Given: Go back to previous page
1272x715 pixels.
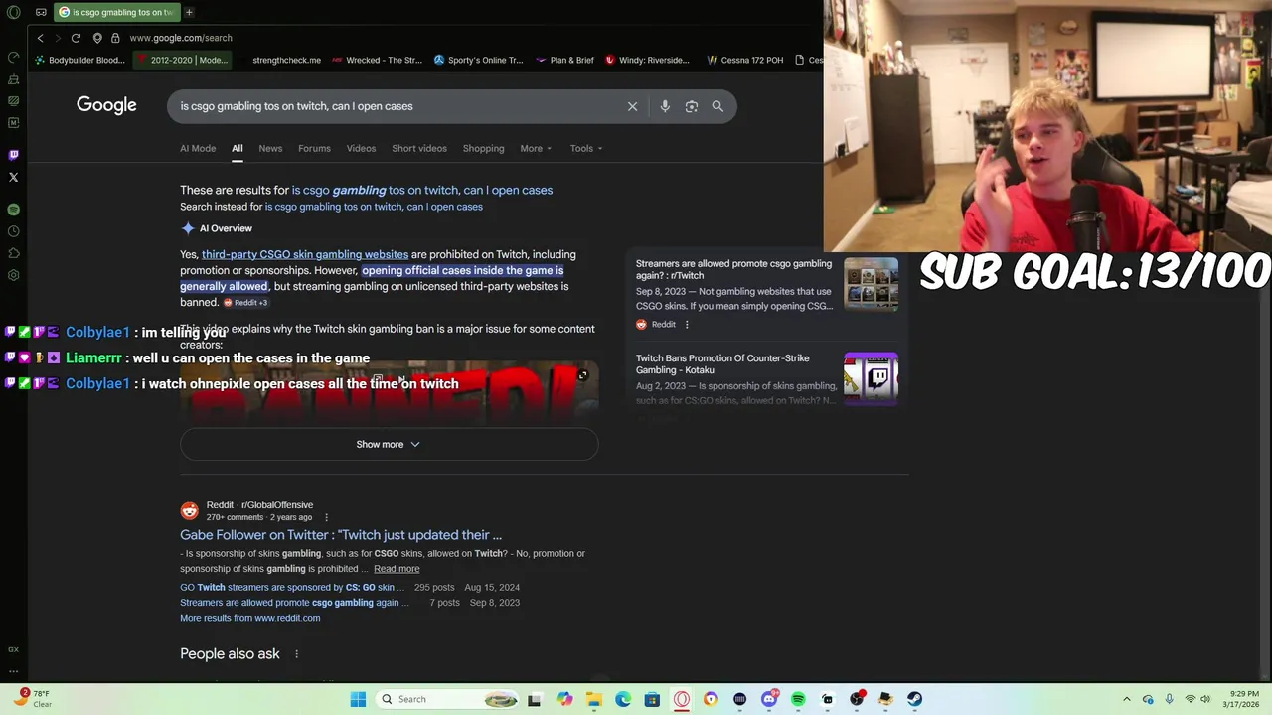Looking at the screenshot, I should click(40, 38).
